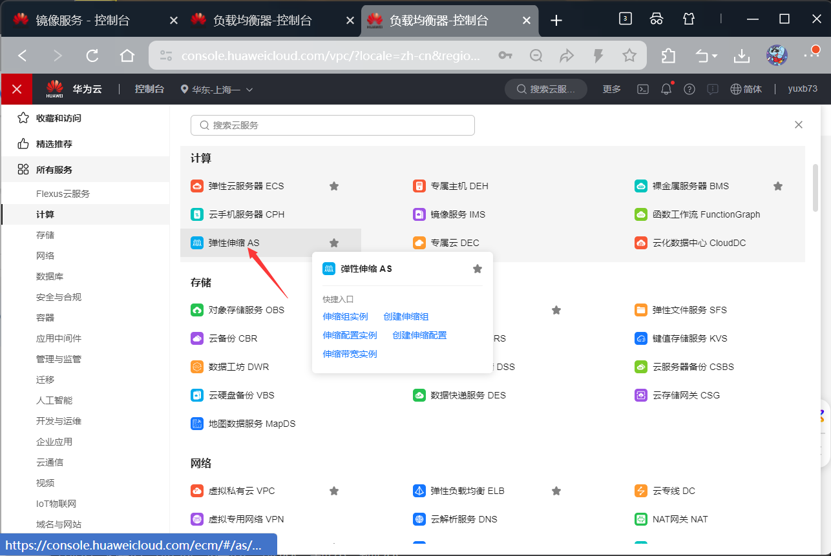
Task: Click the header 搜索云服... search box
Action: pos(546,89)
